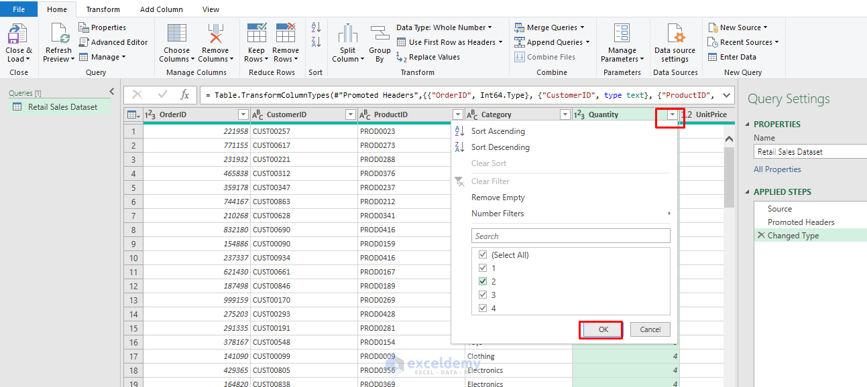
Task: Uncheck value 1 in the filter list
Action: click(483, 268)
